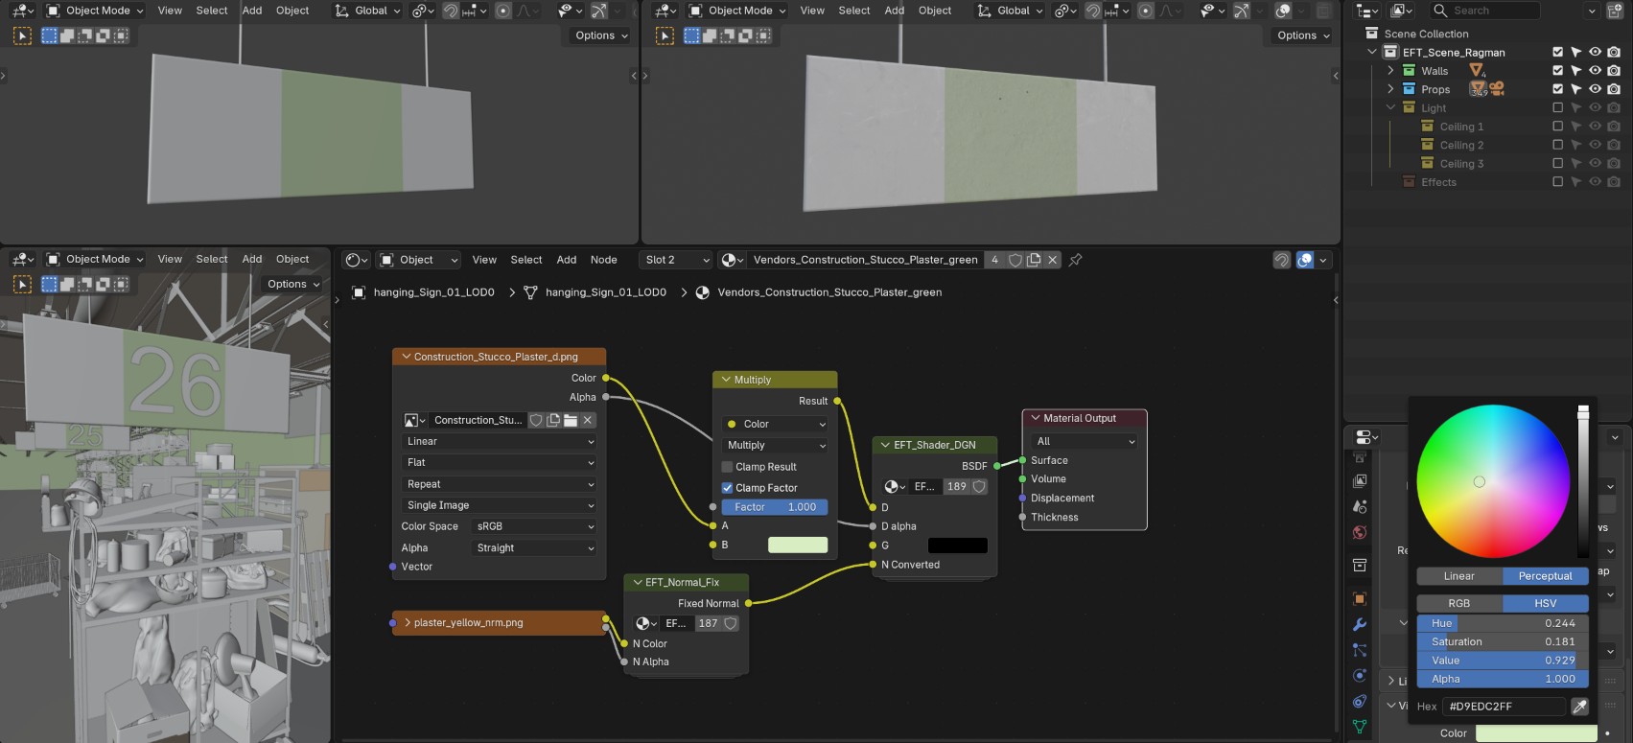1633x743 pixels.
Task: Open image file for Construction_Stu texture
Action: click(x=571, y=420)
